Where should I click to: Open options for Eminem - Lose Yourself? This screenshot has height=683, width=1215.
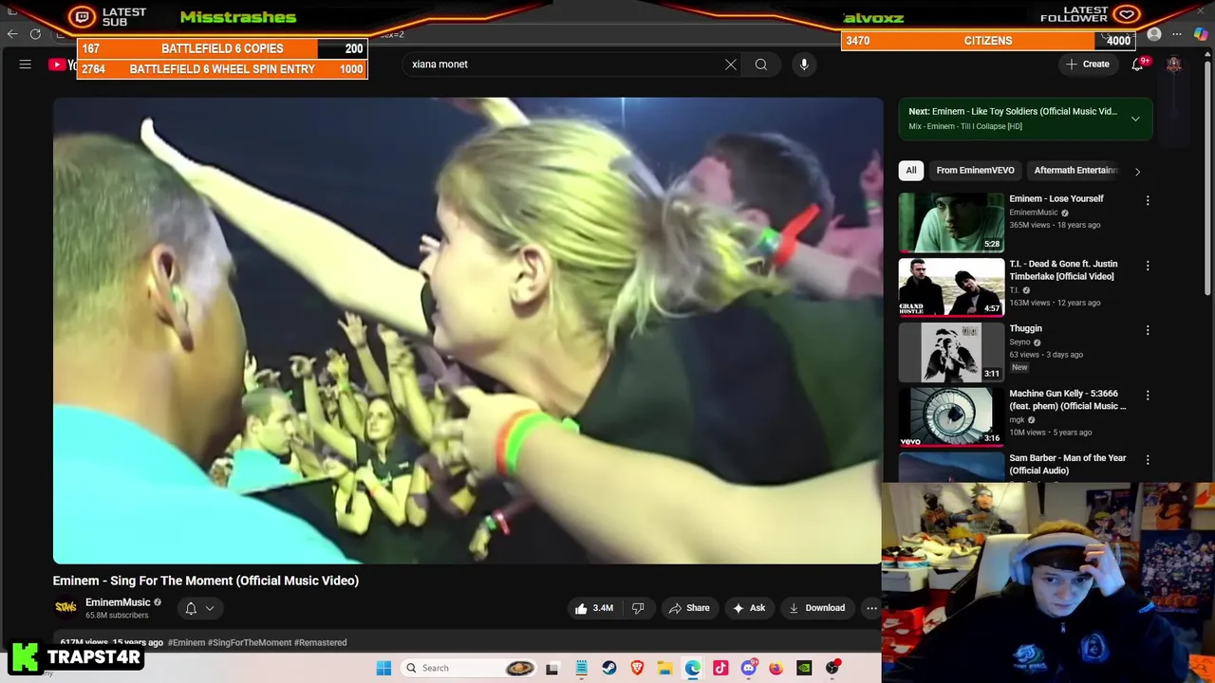(1148, 200)
